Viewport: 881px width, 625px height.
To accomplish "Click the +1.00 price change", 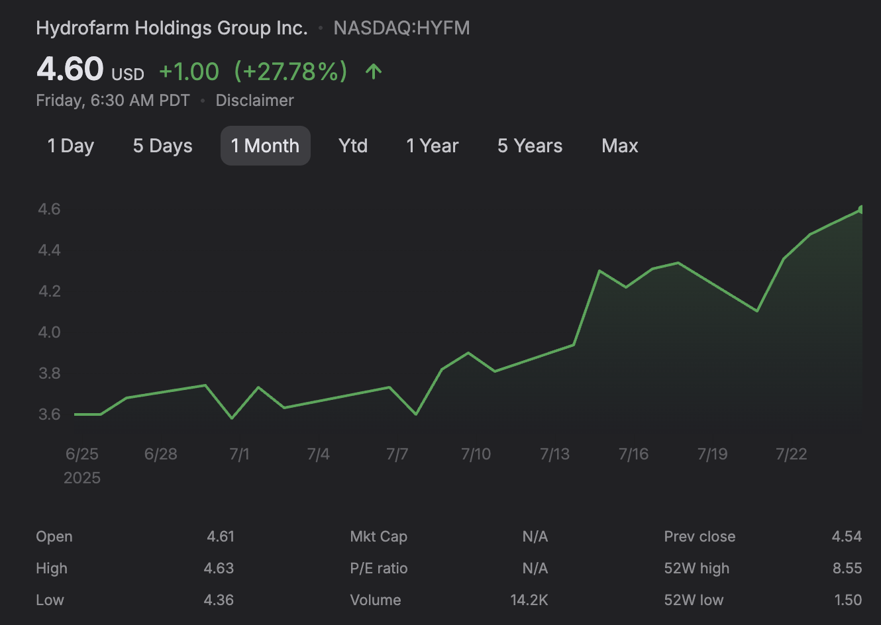I will pos(189,72).
